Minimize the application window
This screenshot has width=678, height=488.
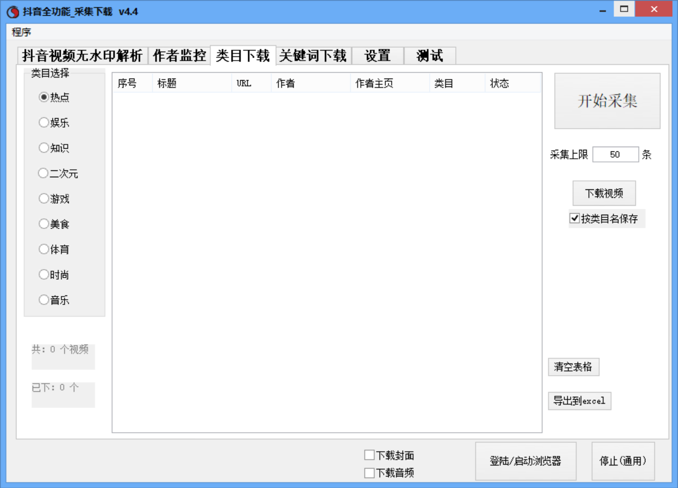(603, 9)
